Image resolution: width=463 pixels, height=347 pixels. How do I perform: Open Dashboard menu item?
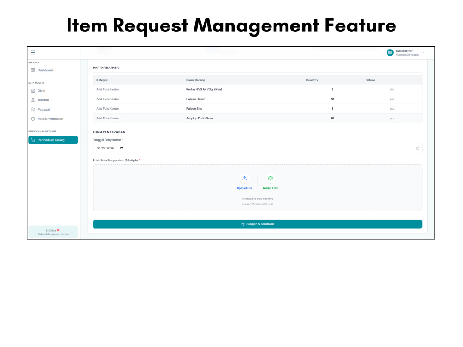[x=53, y=70]
